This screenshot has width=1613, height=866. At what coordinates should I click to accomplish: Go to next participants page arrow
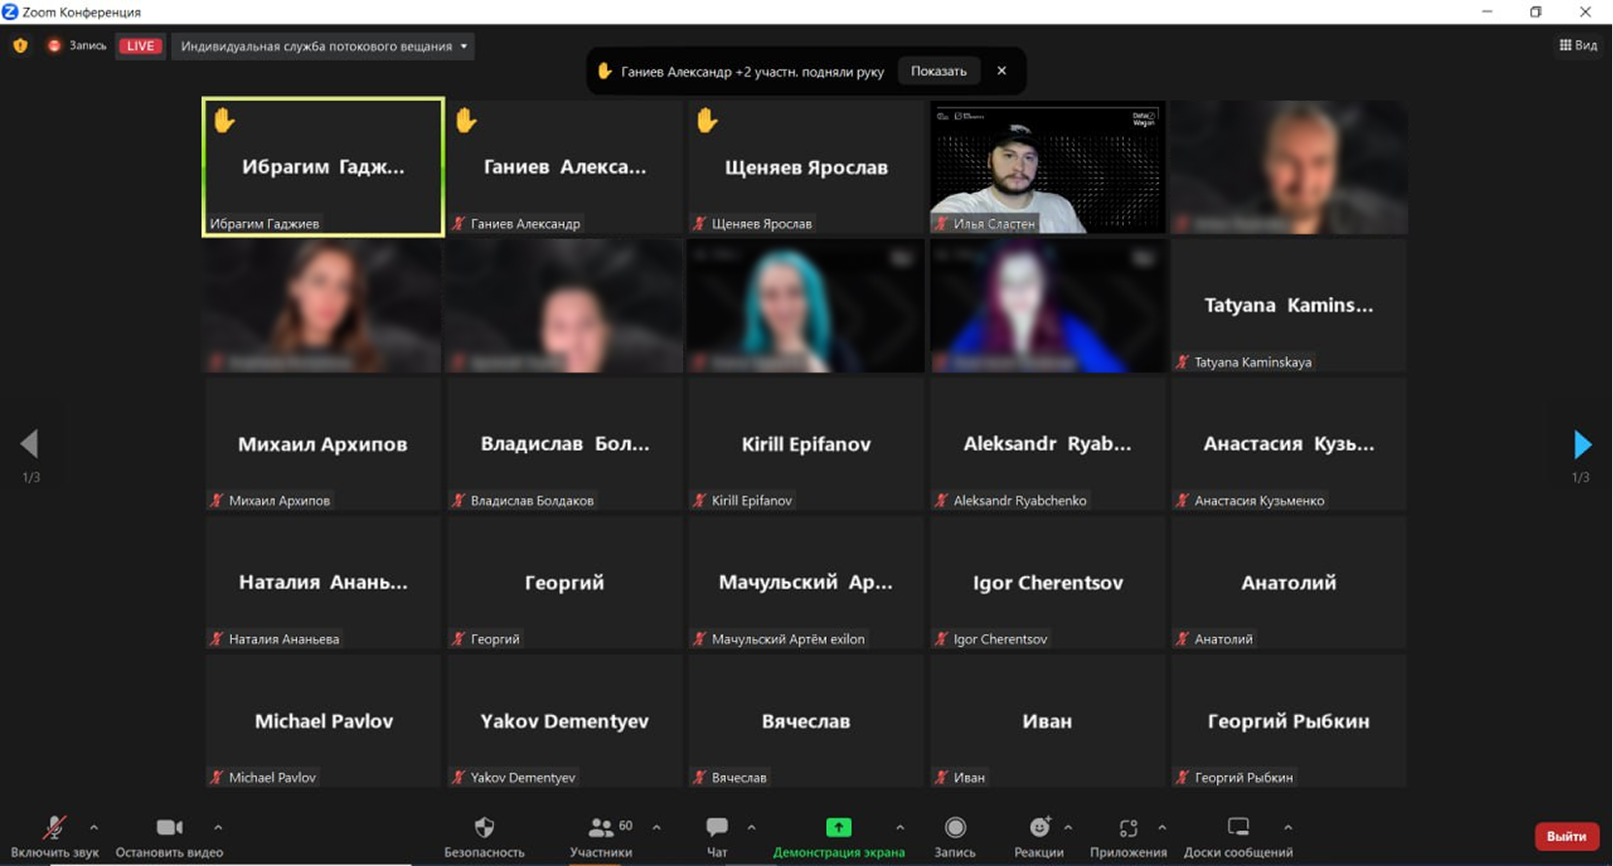pos(1582,444)
